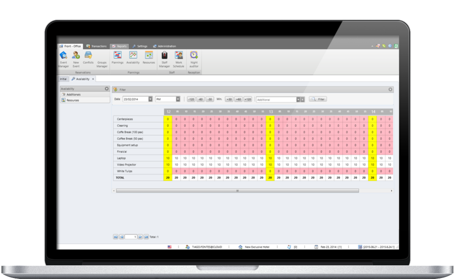This screenshot has height=279, width=455.
Task: Click the Filter funnel icon
Action: point(115,90)
